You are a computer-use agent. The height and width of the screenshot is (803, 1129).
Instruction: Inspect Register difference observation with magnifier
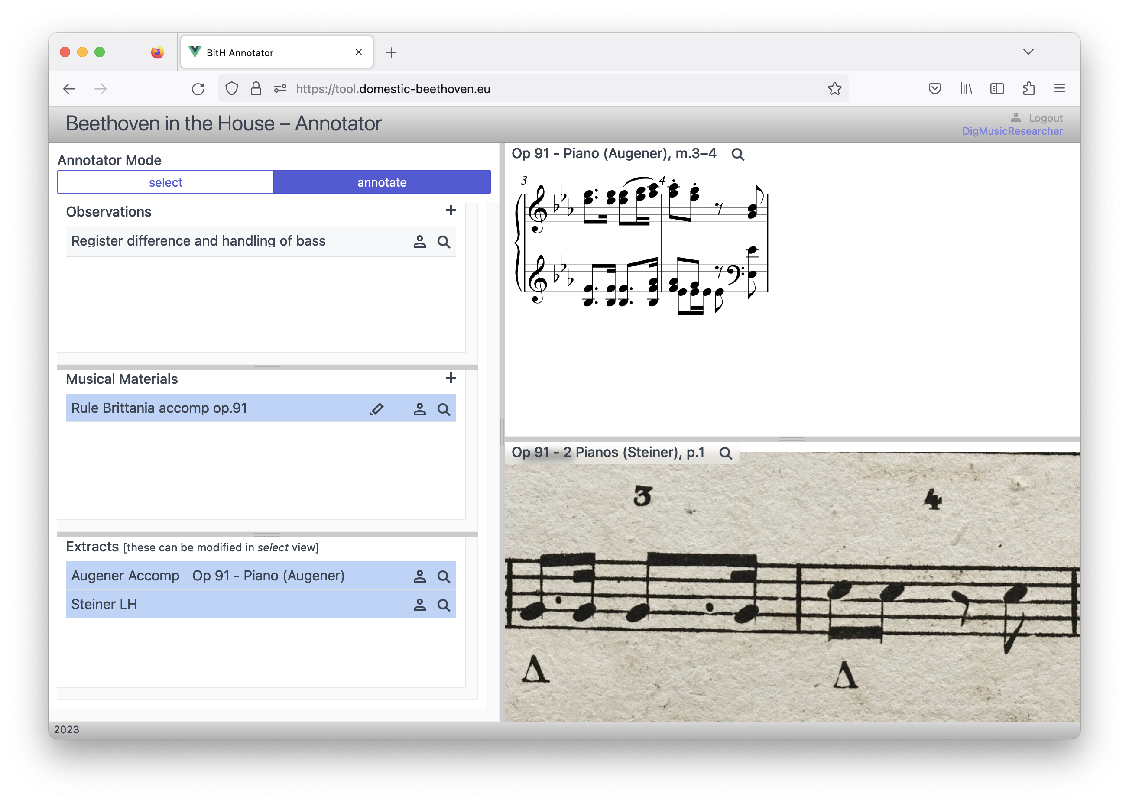point(444,242)
